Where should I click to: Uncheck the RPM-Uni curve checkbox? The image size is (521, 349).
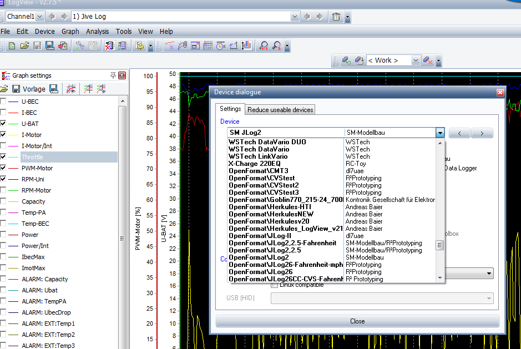click(x=3, y=179)
